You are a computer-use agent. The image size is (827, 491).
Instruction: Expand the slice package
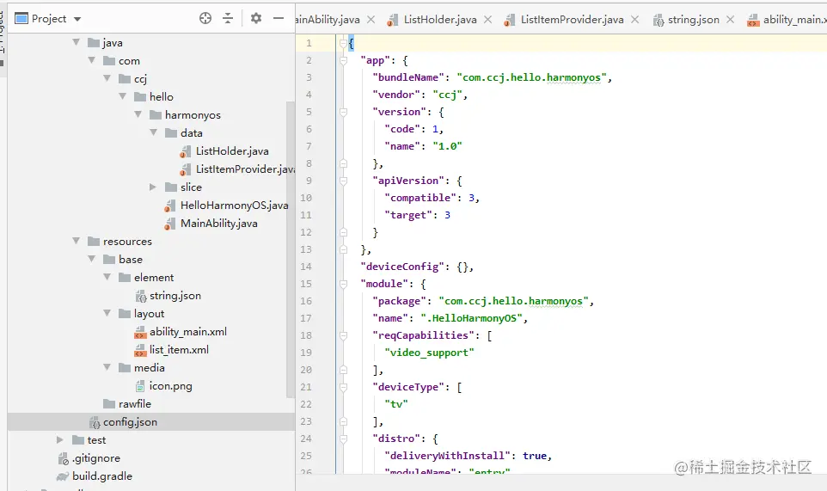pyautogui.click(x=153, y=187)
